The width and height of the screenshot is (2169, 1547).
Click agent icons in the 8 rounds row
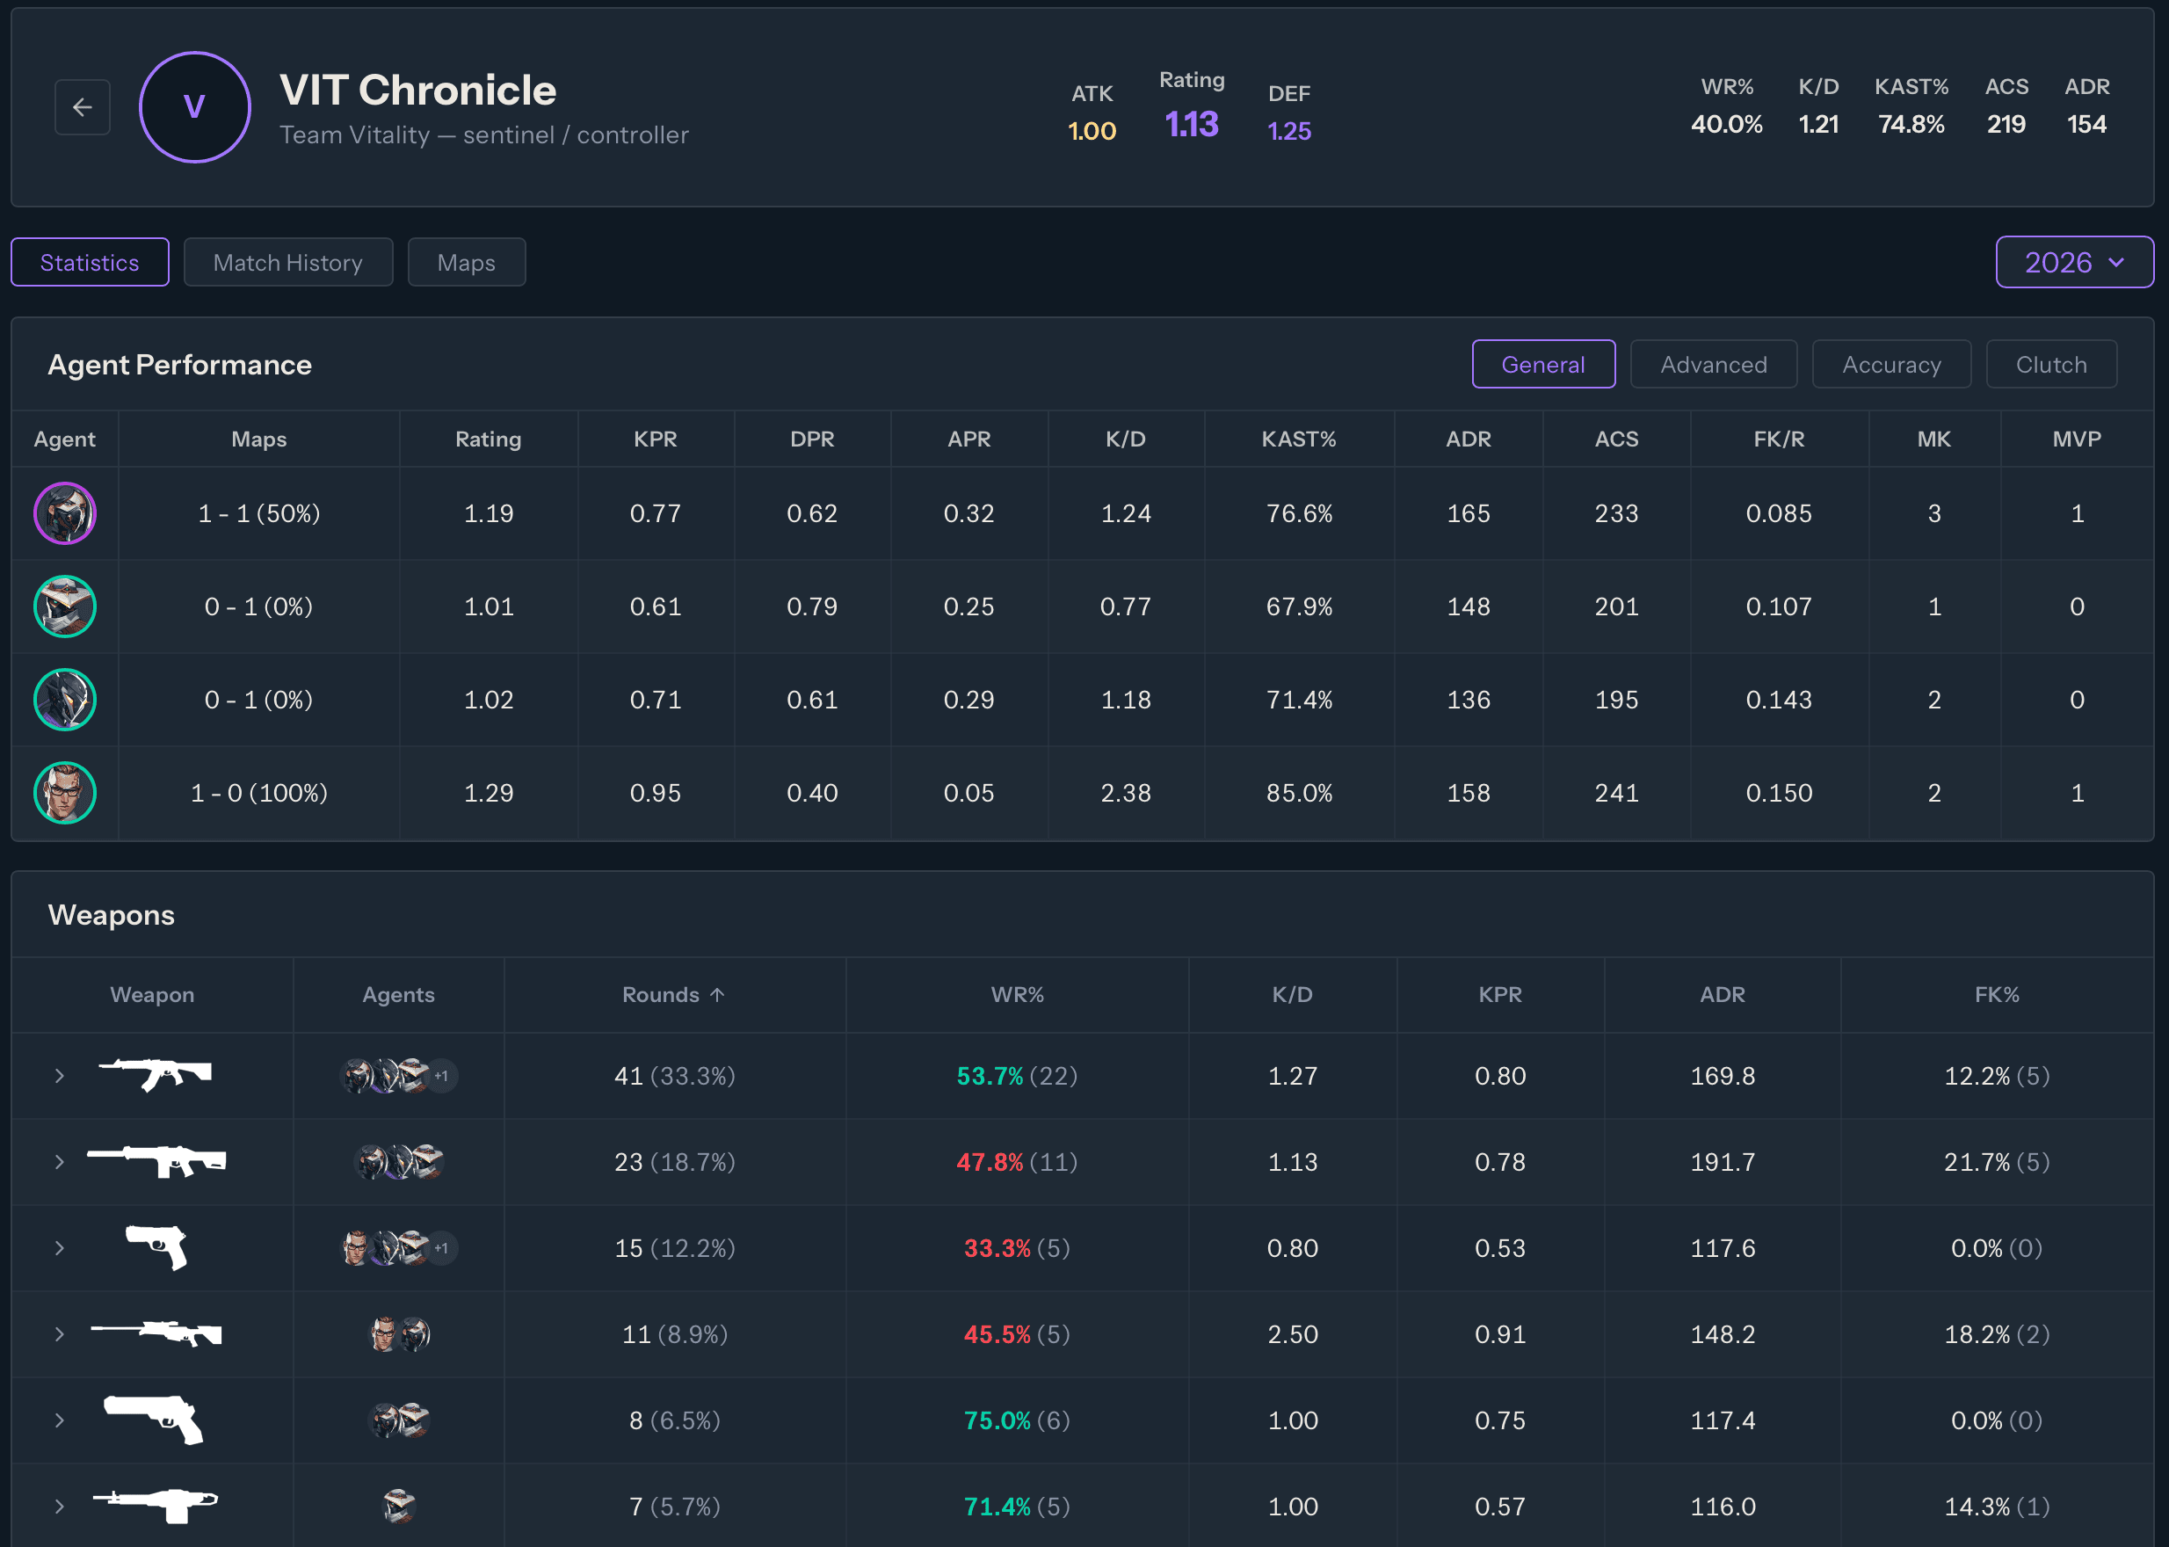[398, 1420]
